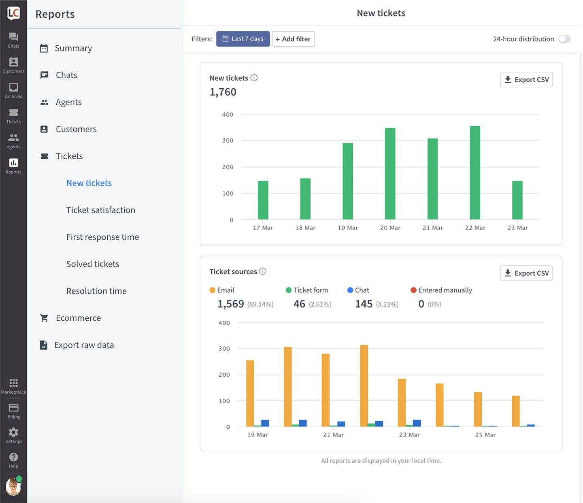Open the Marketplace grid icon
The width and height of the screenshot is (583, 503).
tap(13, 386)
